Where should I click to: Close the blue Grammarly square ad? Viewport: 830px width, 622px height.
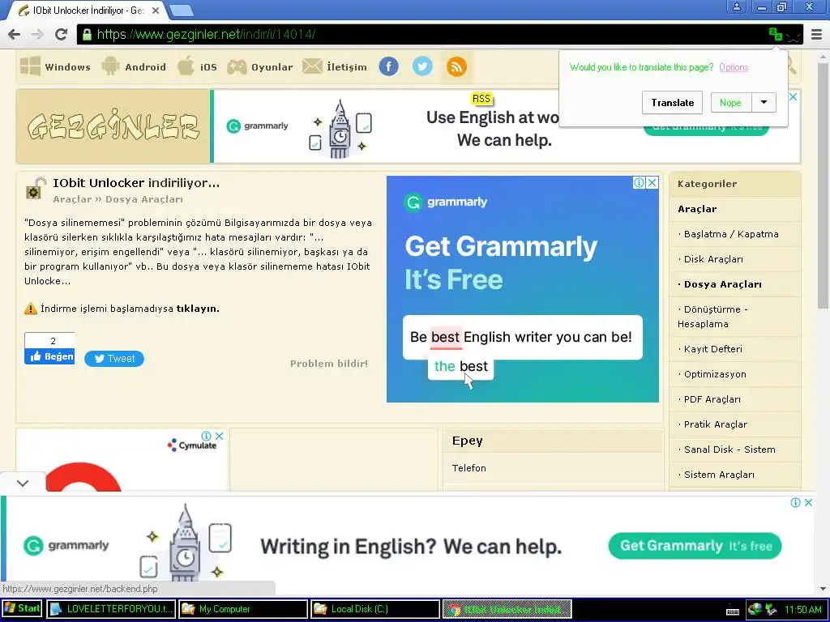pyautogui.click(x=652, y=182)
